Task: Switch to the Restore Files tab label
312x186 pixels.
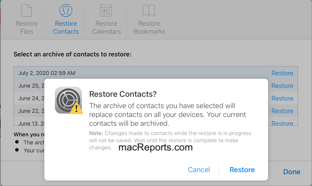Action: click(x=27, y=27)
